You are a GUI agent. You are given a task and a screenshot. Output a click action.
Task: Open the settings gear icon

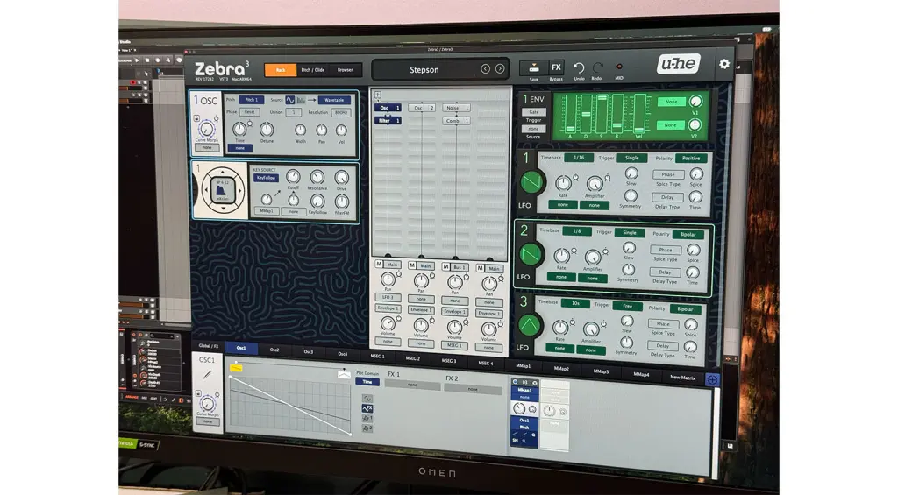(723, 64)
